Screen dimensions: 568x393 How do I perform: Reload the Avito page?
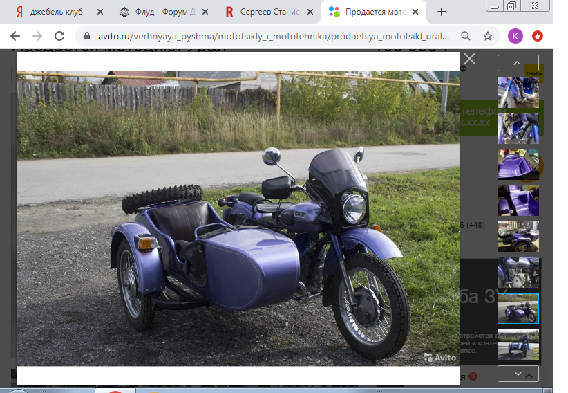tap(59, 36)
